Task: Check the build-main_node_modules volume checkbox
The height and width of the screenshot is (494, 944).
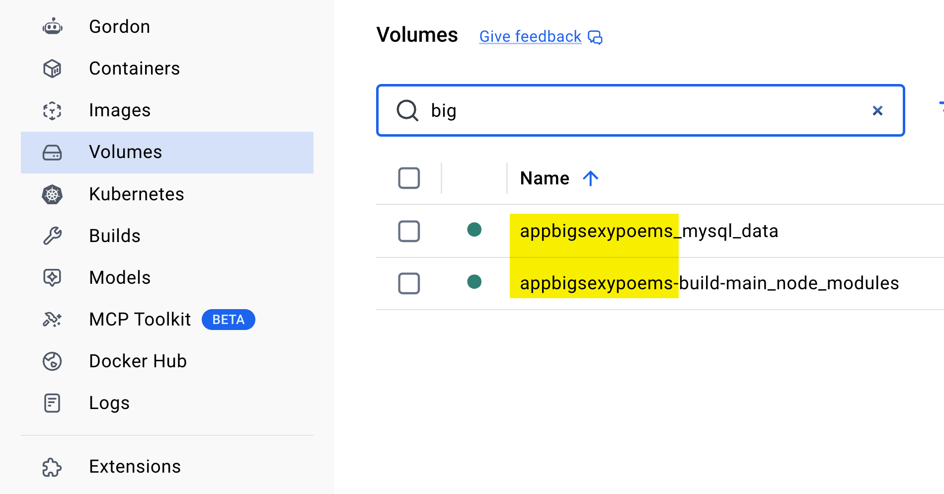Action: pos(409,283)
